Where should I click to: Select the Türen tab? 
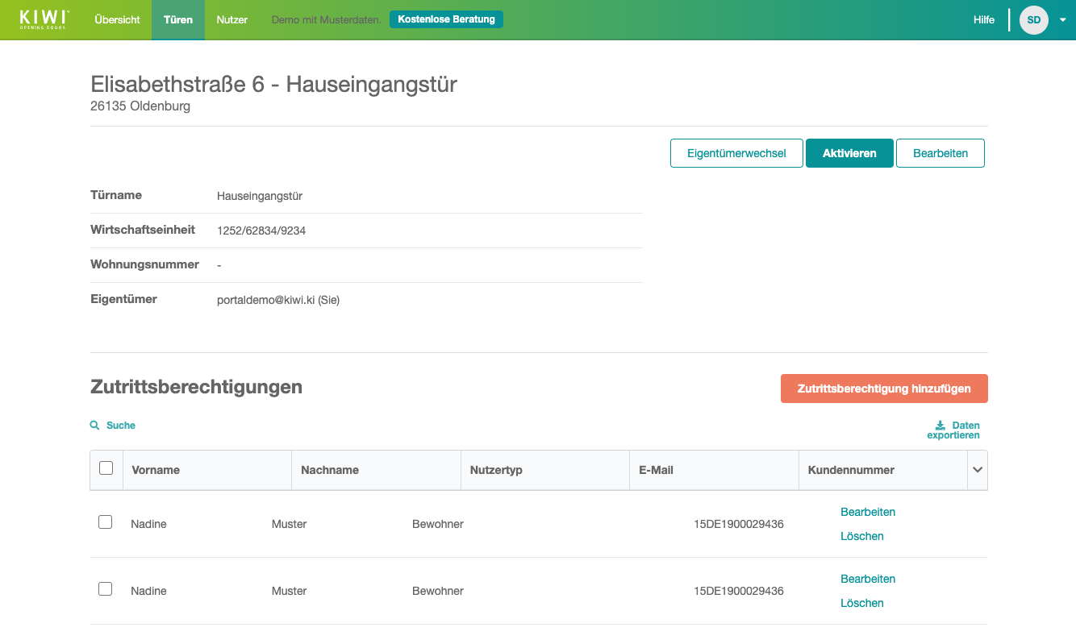(x=178, y=20)
